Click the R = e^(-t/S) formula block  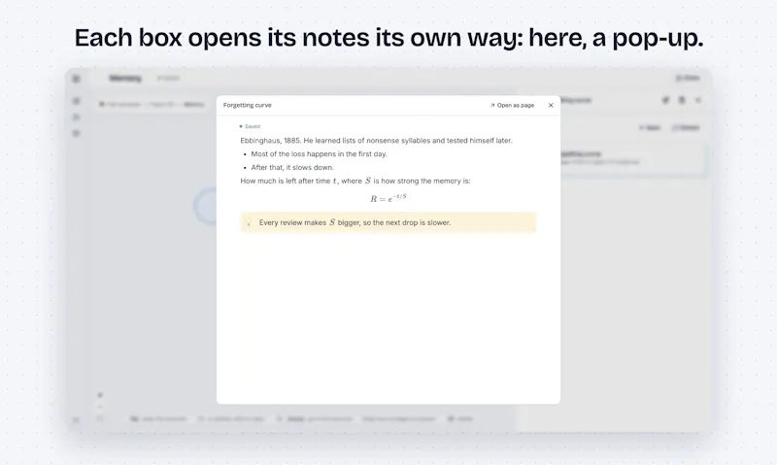[x=388, y=198]
